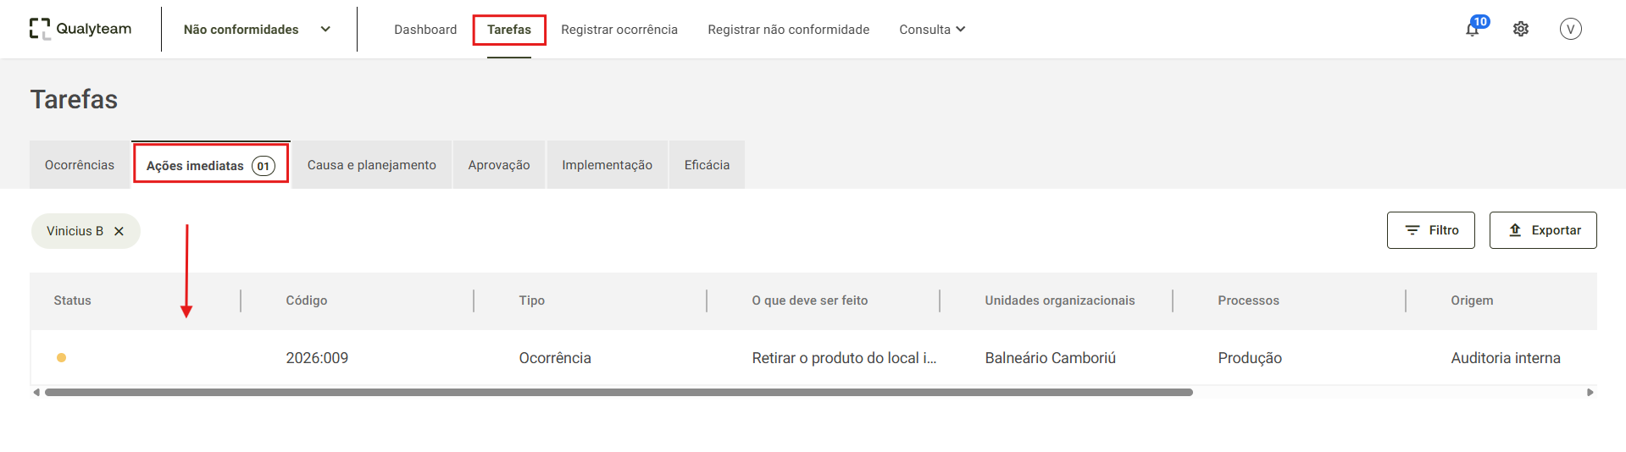Open the settings gear icon
Viewport: 1626px width, 452px height.
(x=1521, y=29)
